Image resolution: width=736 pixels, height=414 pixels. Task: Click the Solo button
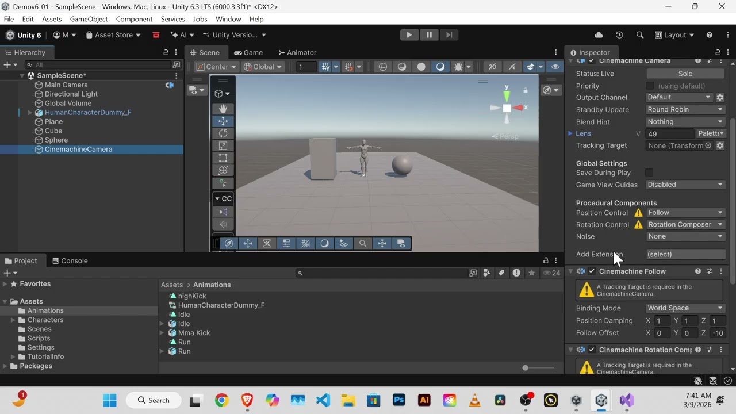click(685, 74)
